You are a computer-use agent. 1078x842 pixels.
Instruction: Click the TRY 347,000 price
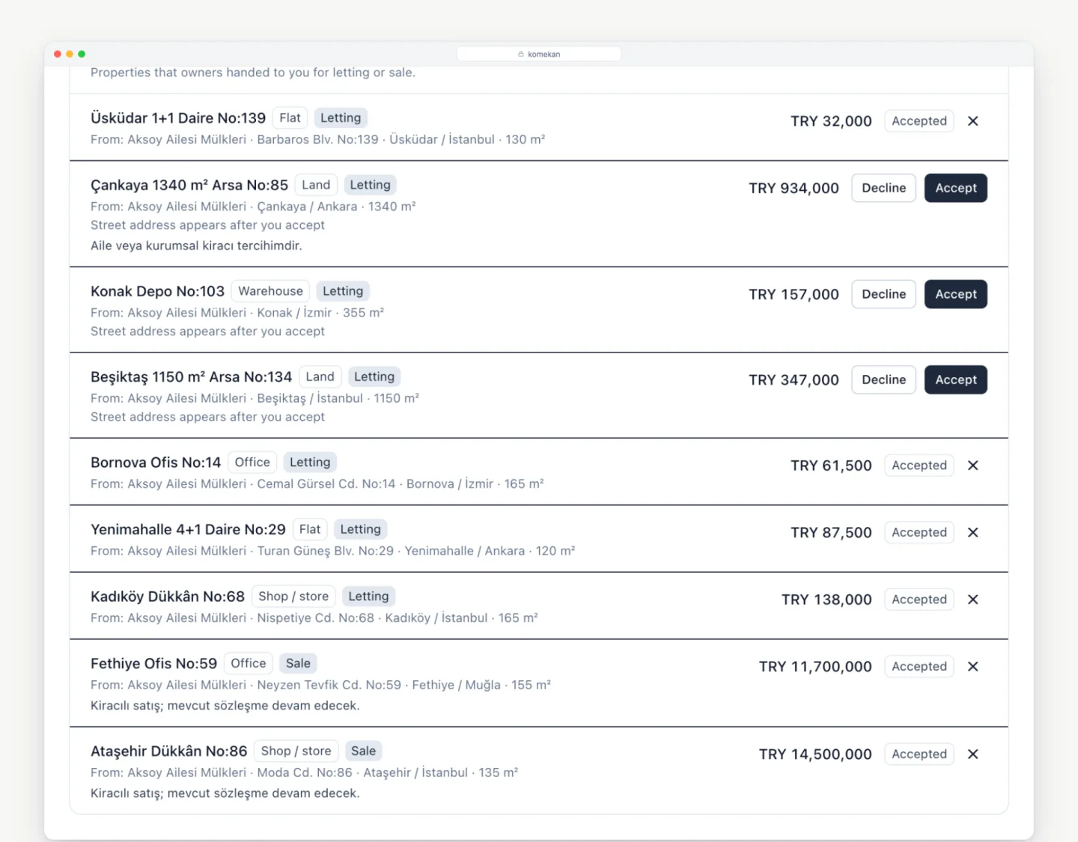[794, 380]
